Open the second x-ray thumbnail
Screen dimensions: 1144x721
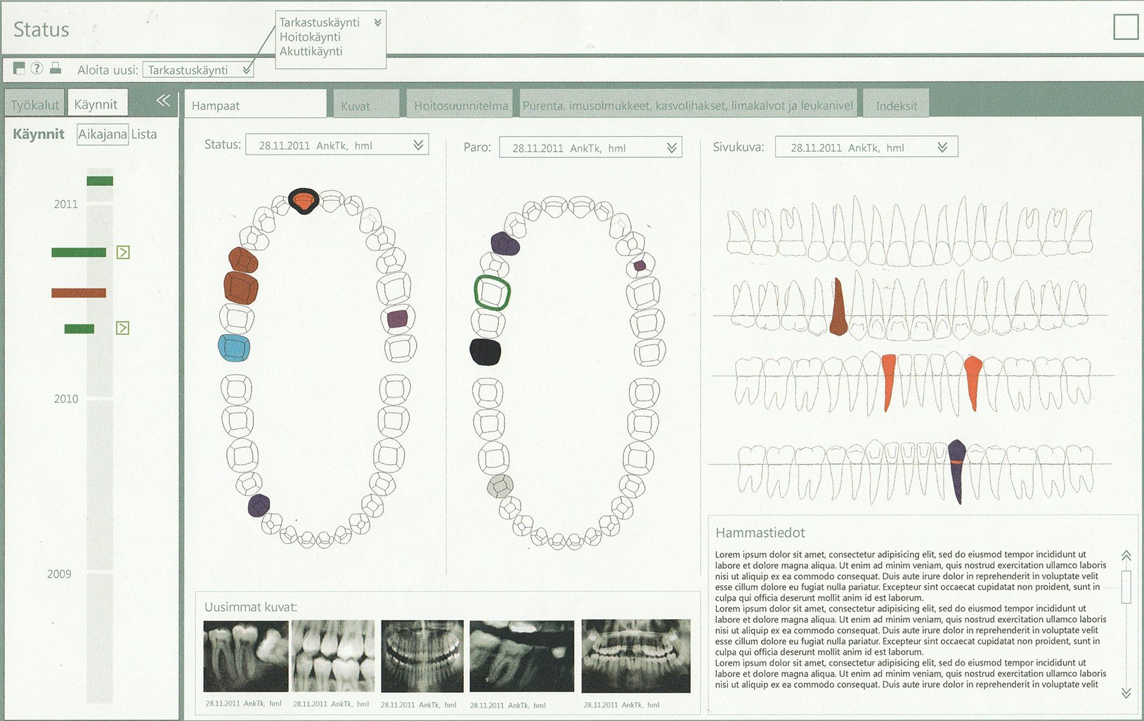click(x=333, y=656)
